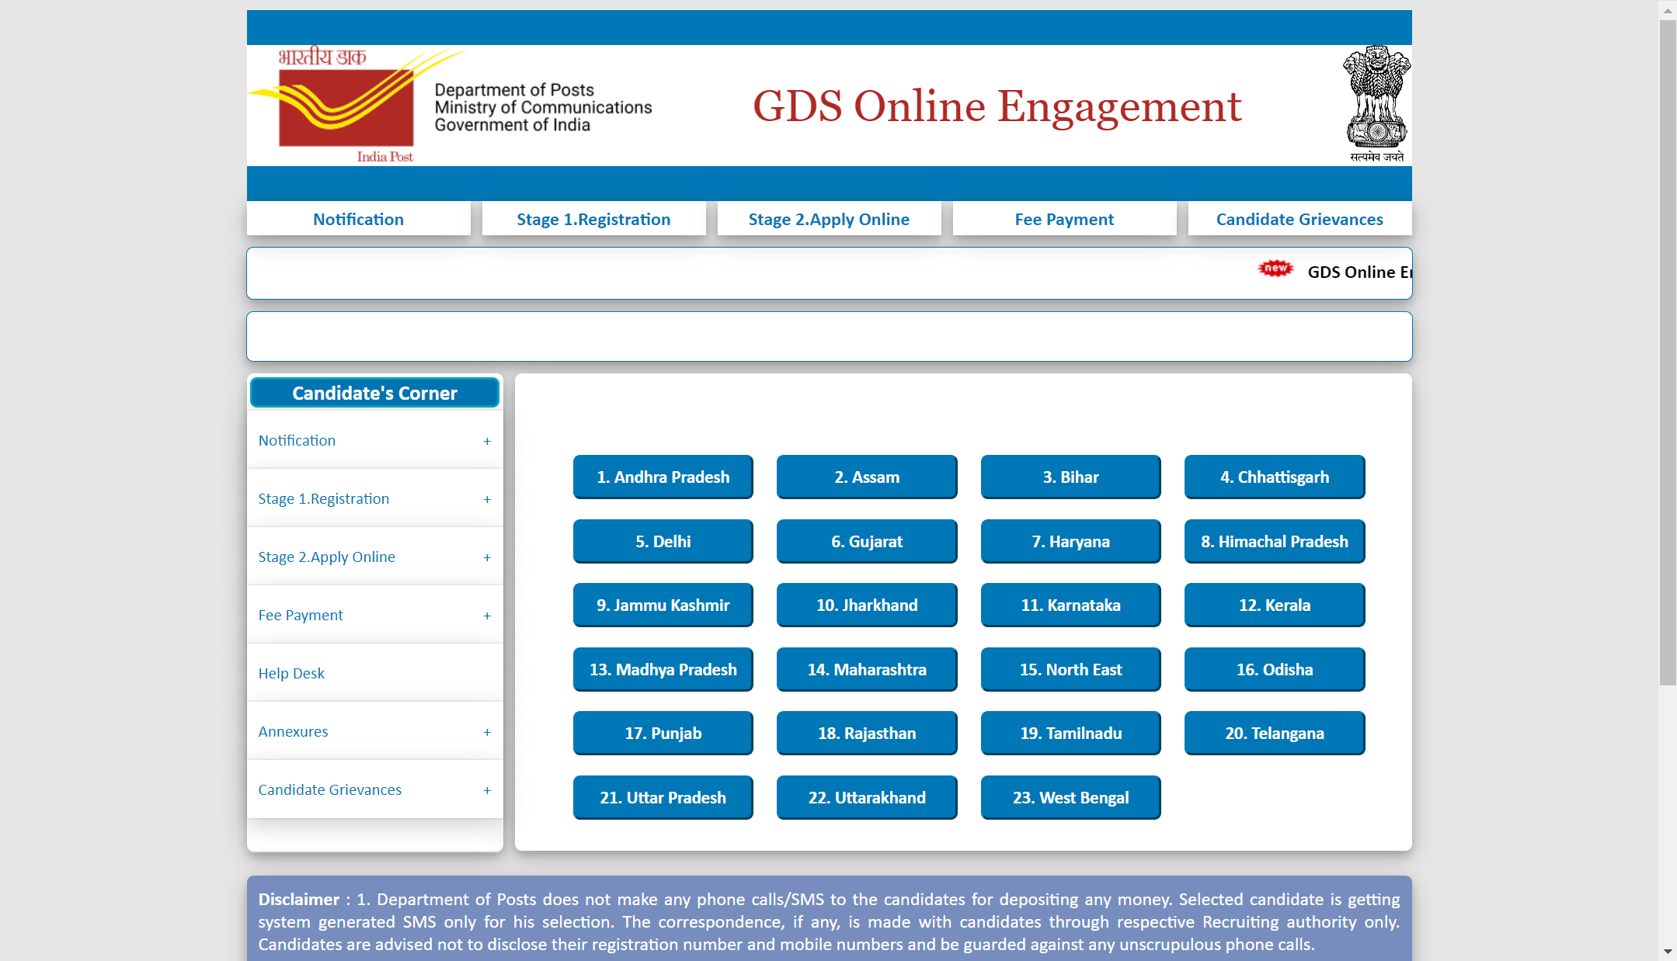Click the GDS Online Engagement title

(x=997, y=106)
